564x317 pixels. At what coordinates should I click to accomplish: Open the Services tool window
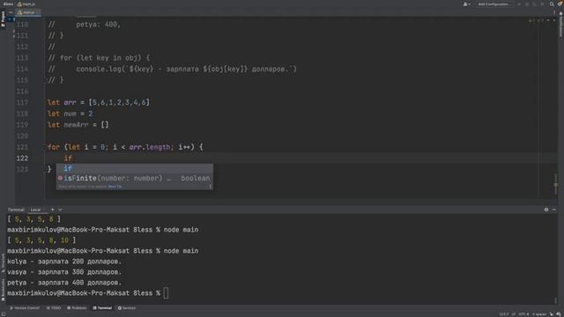127,308
